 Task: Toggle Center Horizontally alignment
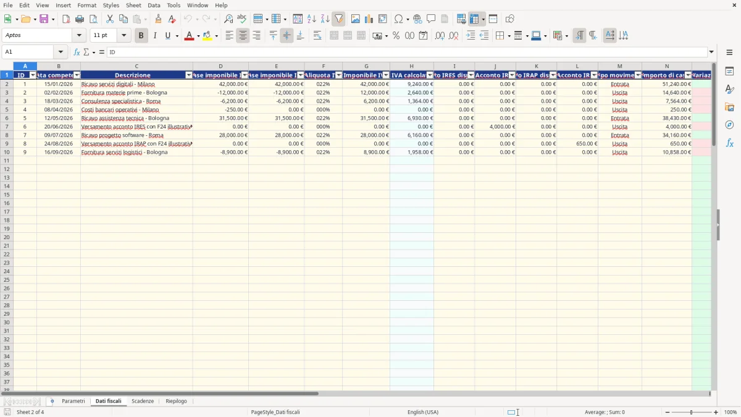[x=243, y=36]
